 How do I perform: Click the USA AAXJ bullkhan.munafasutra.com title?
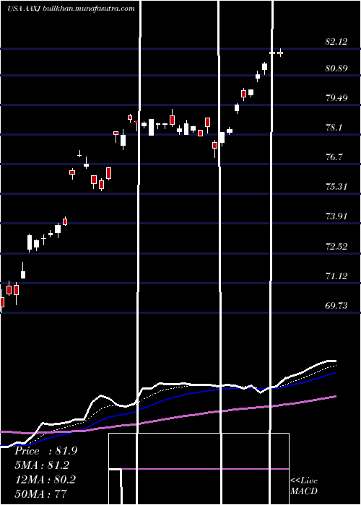pyautogui.click(x=71, y=9)
